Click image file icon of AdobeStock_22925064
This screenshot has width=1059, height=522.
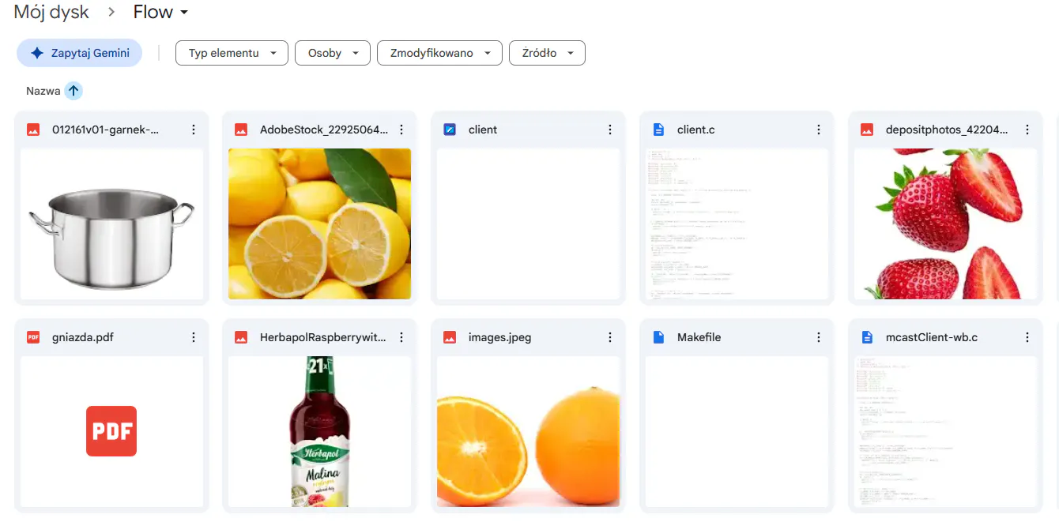242,130
